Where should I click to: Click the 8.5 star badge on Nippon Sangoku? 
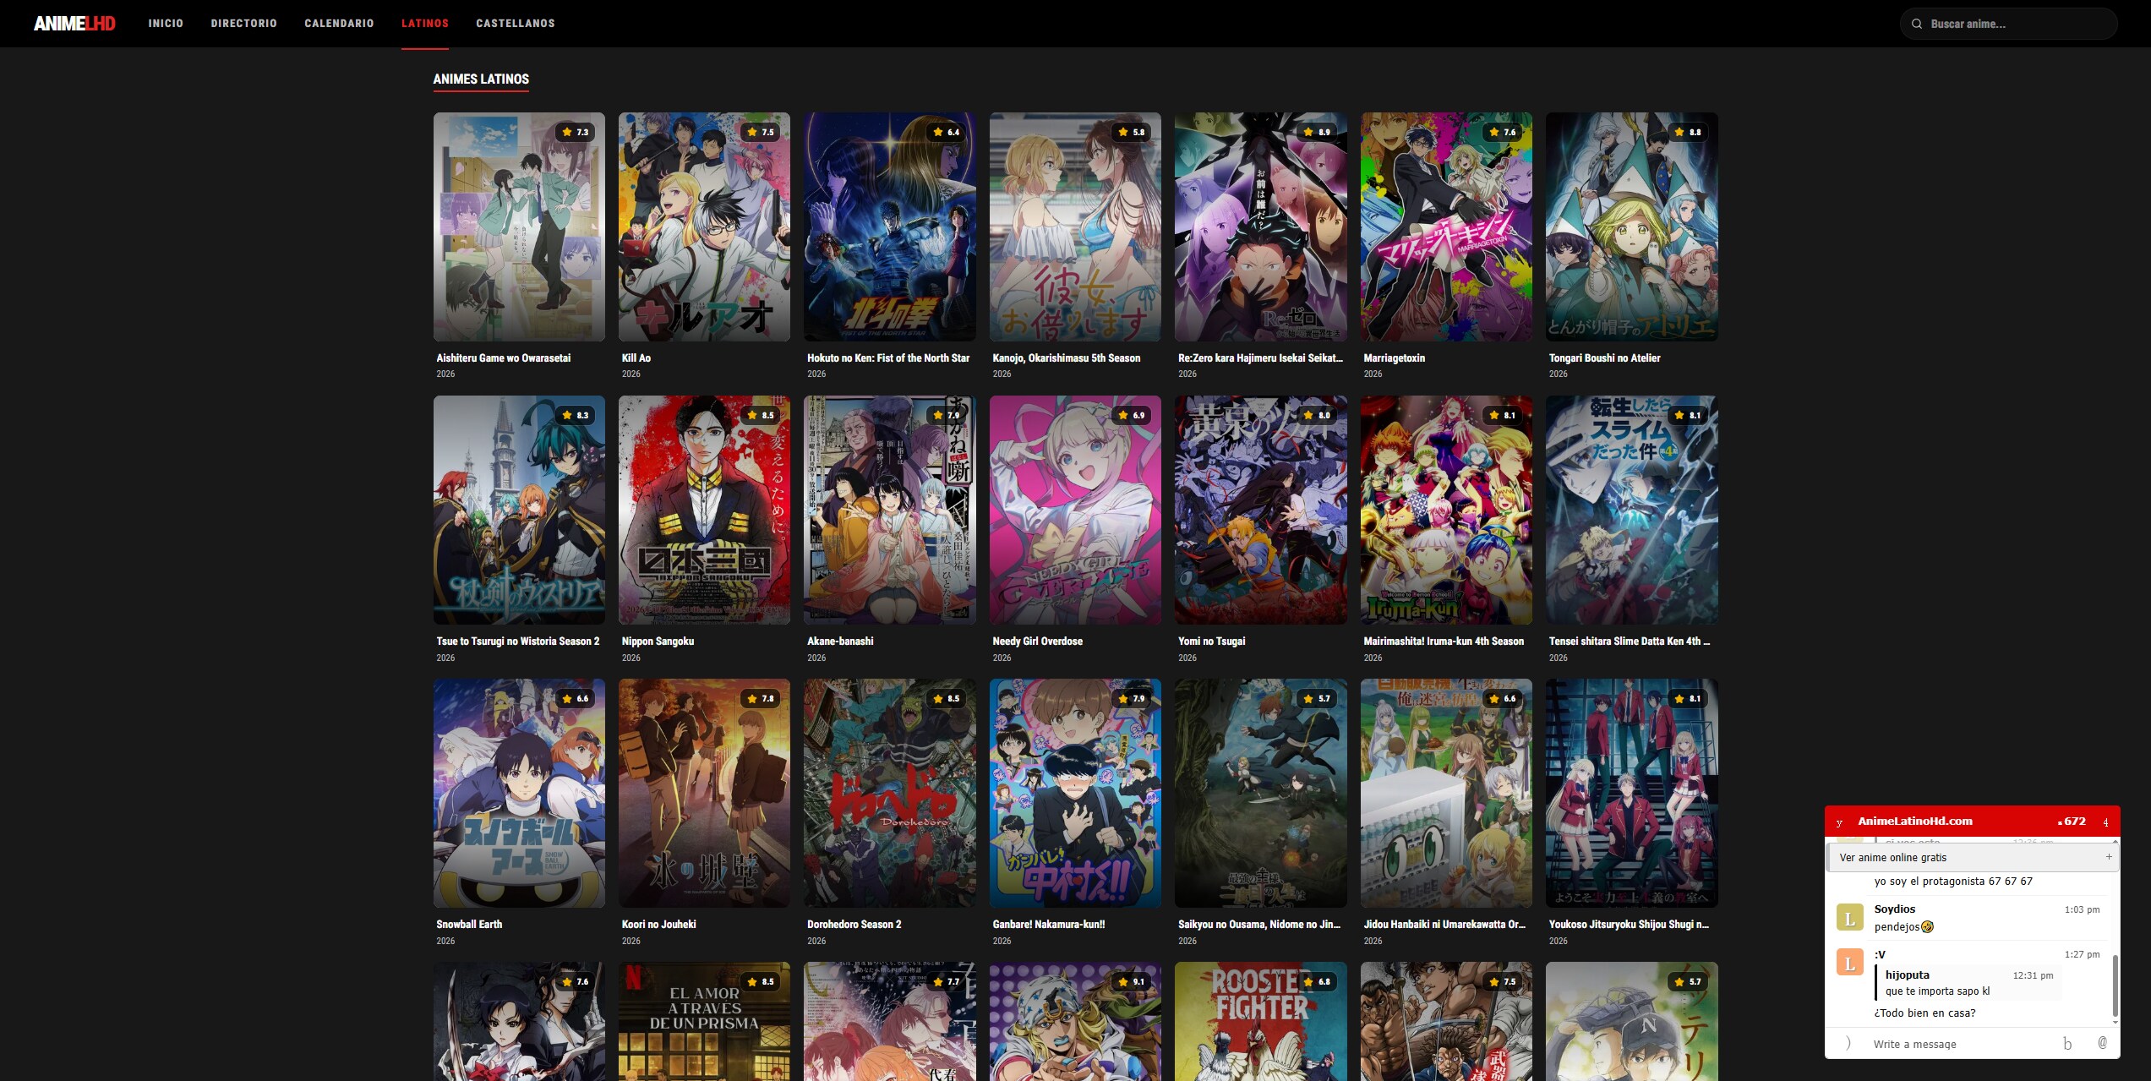[x=761, y=415]
